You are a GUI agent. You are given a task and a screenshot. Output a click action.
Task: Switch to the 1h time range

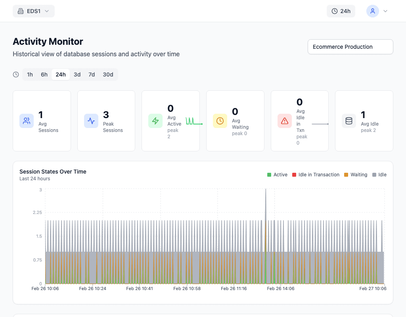30,74
